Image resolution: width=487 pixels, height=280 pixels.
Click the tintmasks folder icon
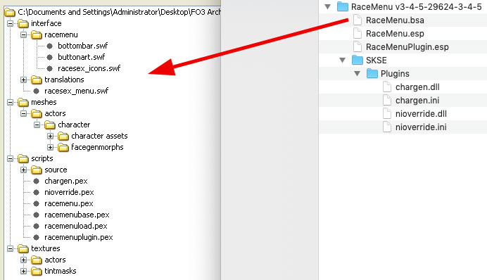pos(37,271)
